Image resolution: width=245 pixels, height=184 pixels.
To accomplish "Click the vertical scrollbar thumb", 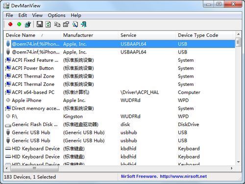I will click(238, 42).
